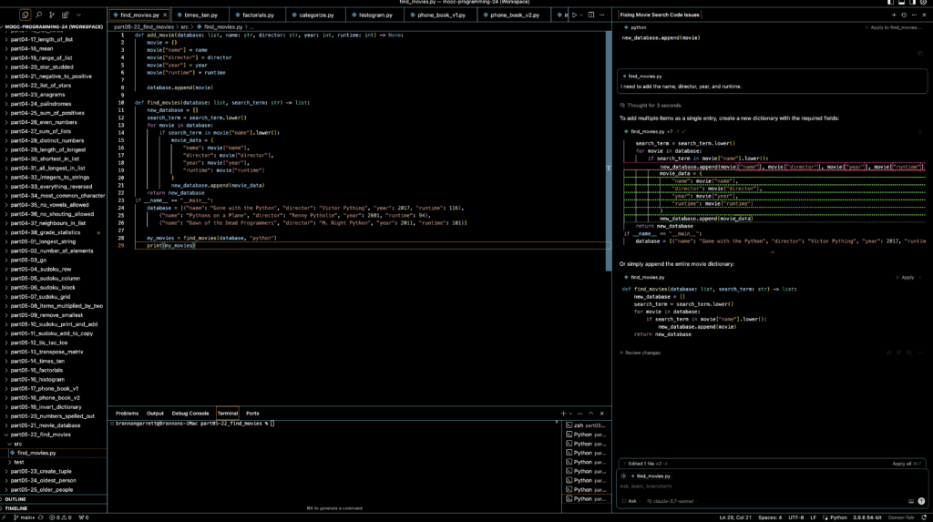Close the find_movies.py tab
Image resolution: width=933 pixels, height=522 pixels.
[x=165, y=15]
